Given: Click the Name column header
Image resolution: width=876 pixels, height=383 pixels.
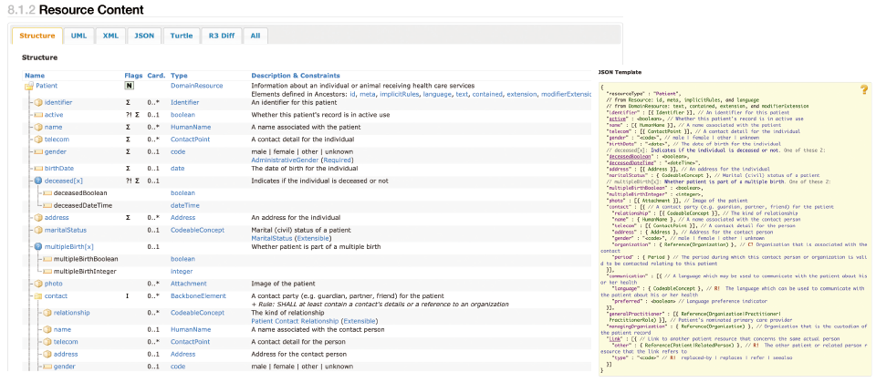Looking at the screenshot, I should click(x=35, y=76).
